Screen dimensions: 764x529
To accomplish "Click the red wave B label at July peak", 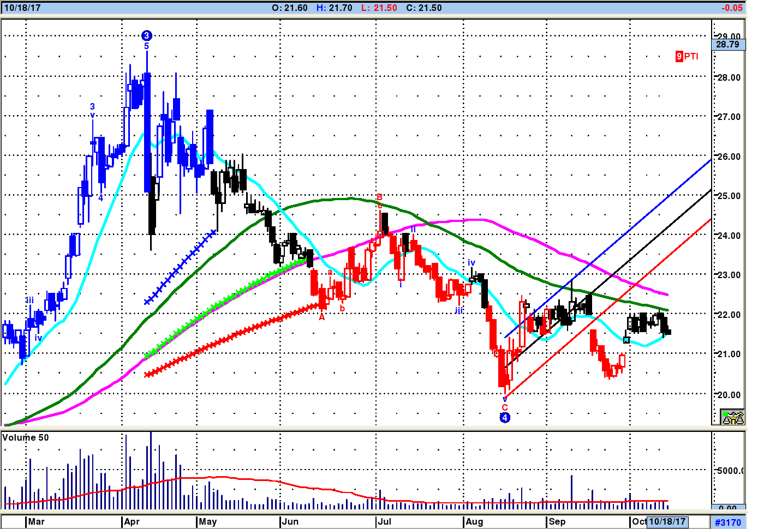I will [x=380, y=197].
